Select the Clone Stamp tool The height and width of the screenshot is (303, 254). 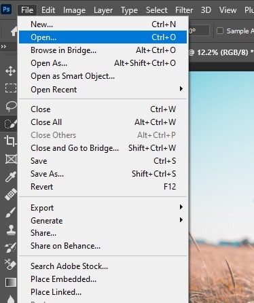[11, 230]
